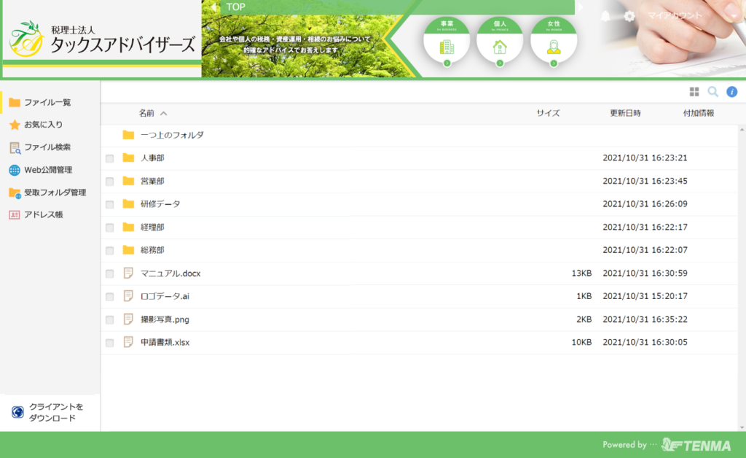Open Web公開管理 in the sidebar
The image size is (746, 458).
click(48, 170)
